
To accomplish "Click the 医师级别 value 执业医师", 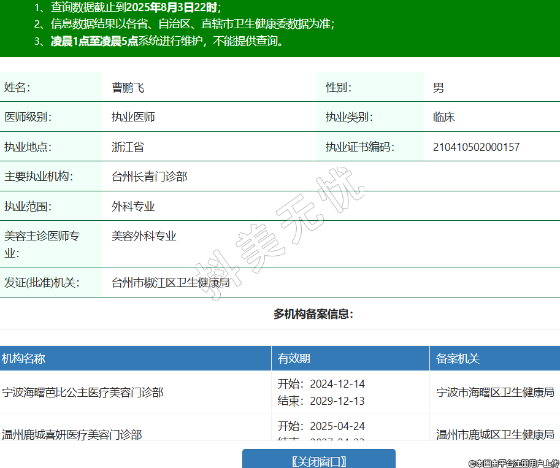I will [x=133, y=117].
